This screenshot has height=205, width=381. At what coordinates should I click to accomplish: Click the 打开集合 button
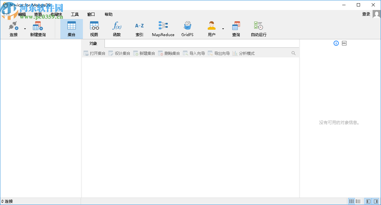pos(94,53)
